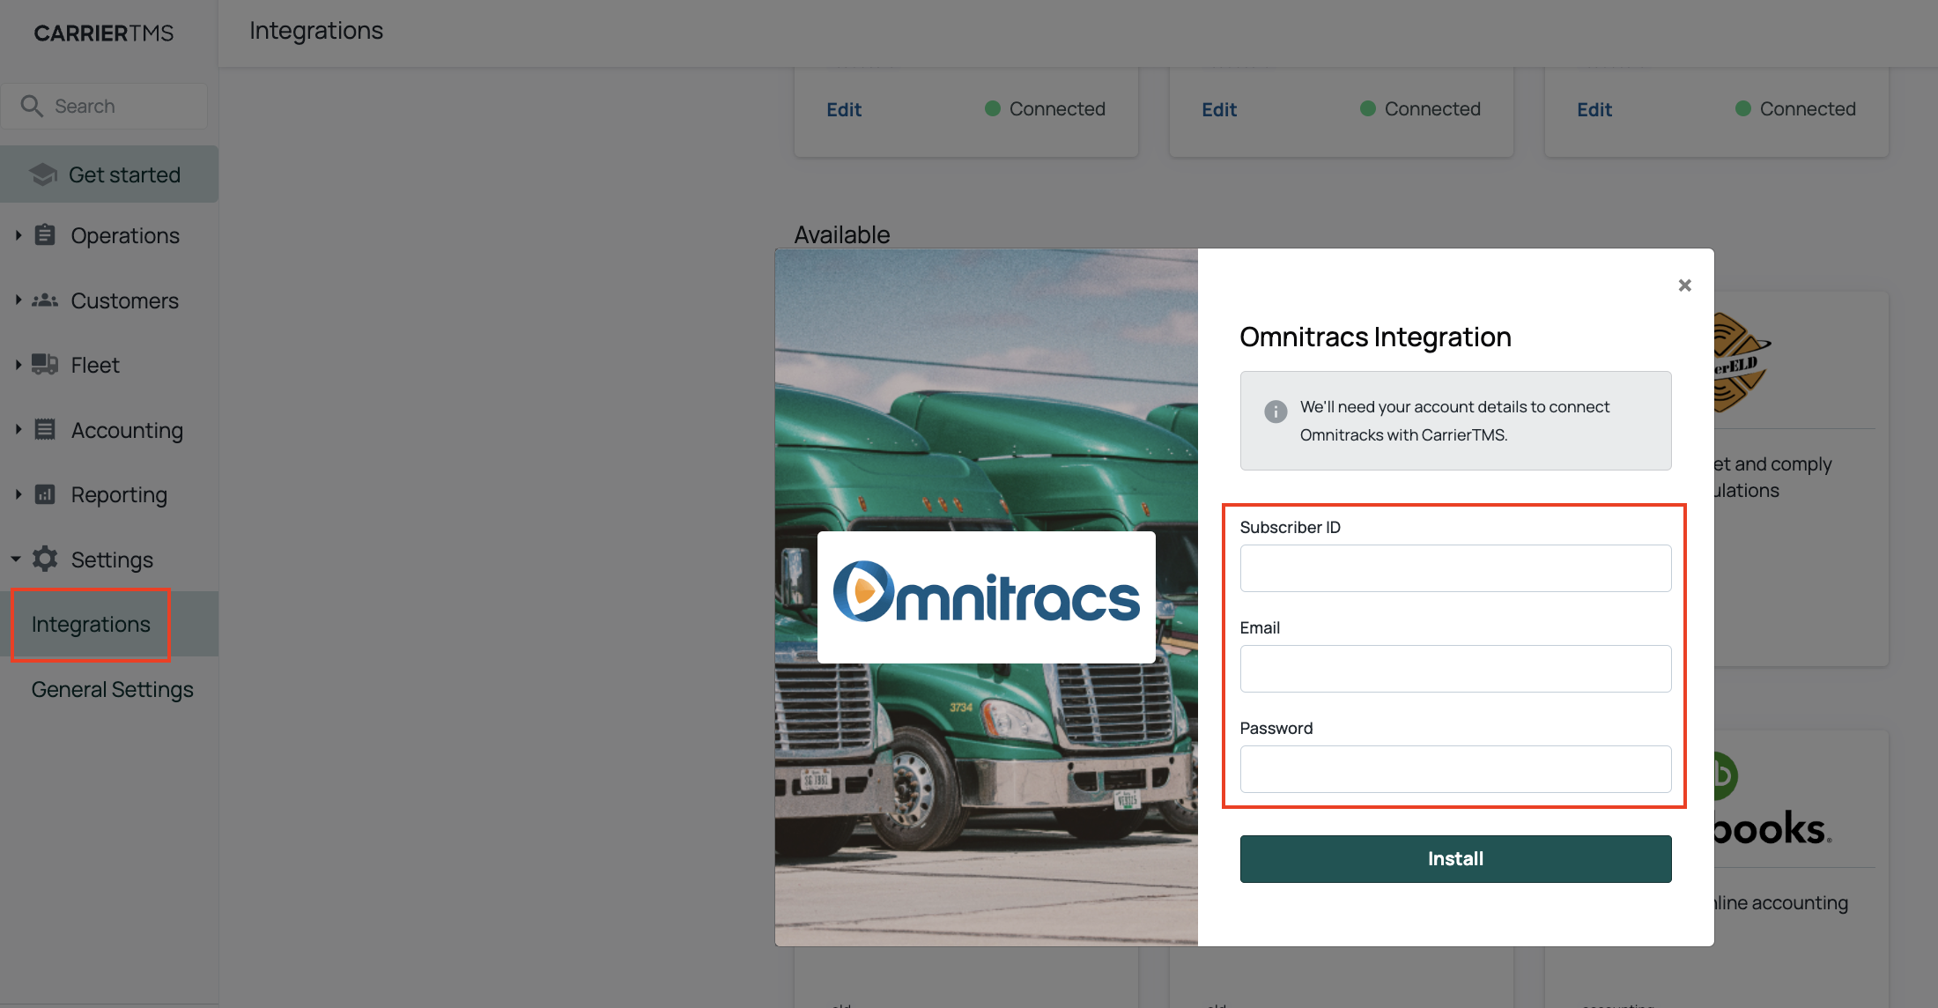Click the Install button

(1455, 858)
